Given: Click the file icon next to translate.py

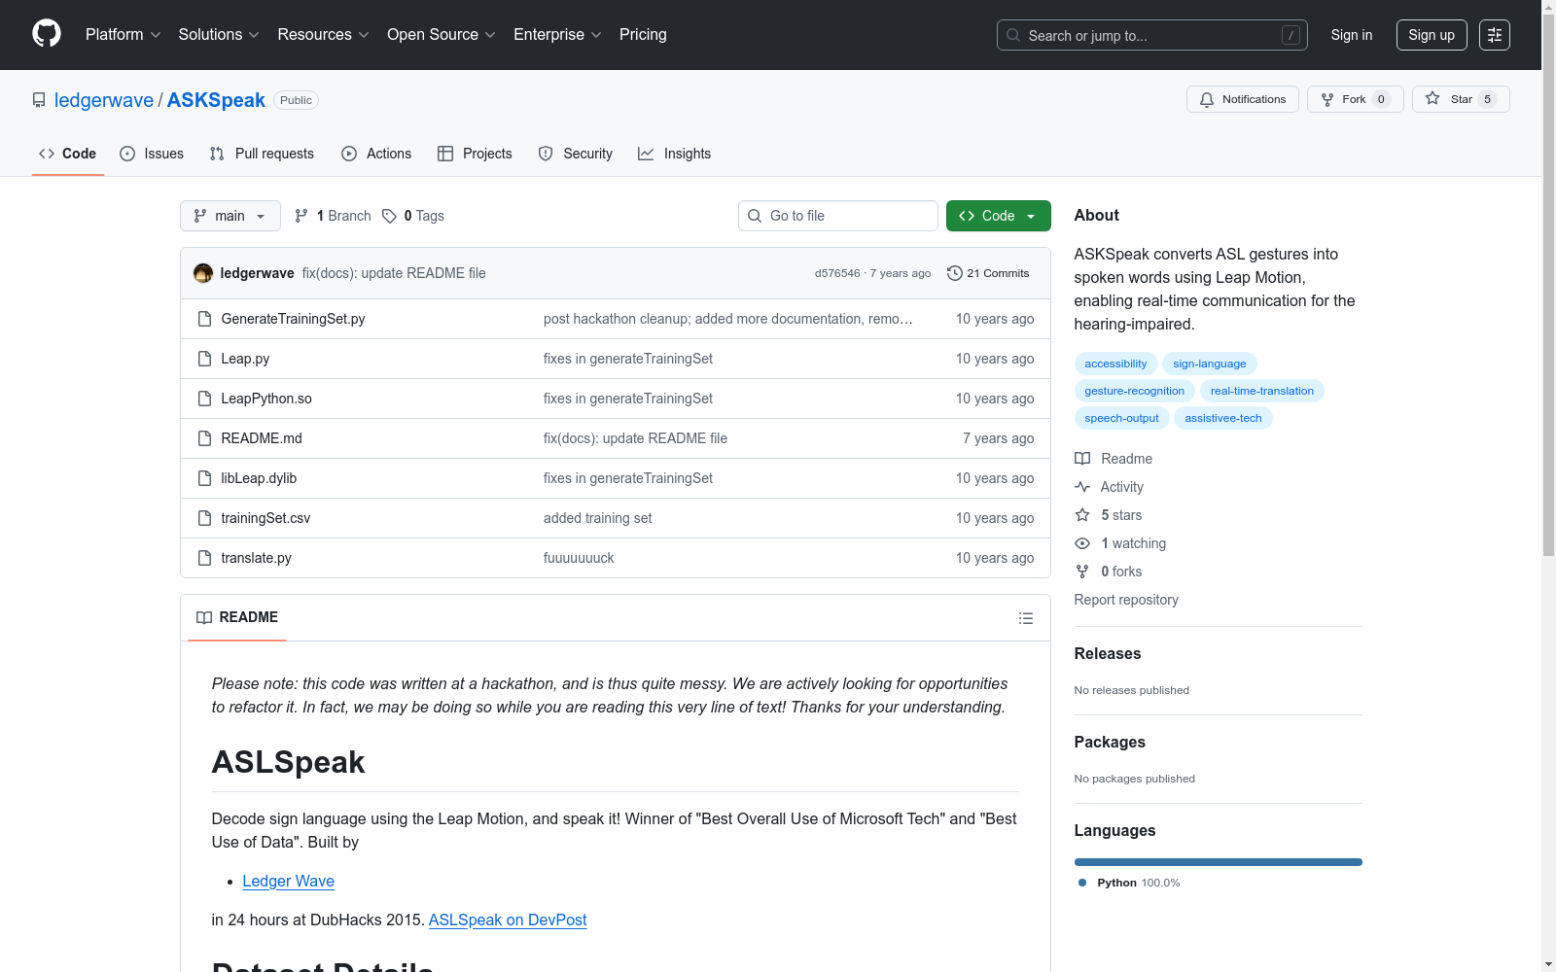Looking at the screenshot, I should [x=204, y=558].
